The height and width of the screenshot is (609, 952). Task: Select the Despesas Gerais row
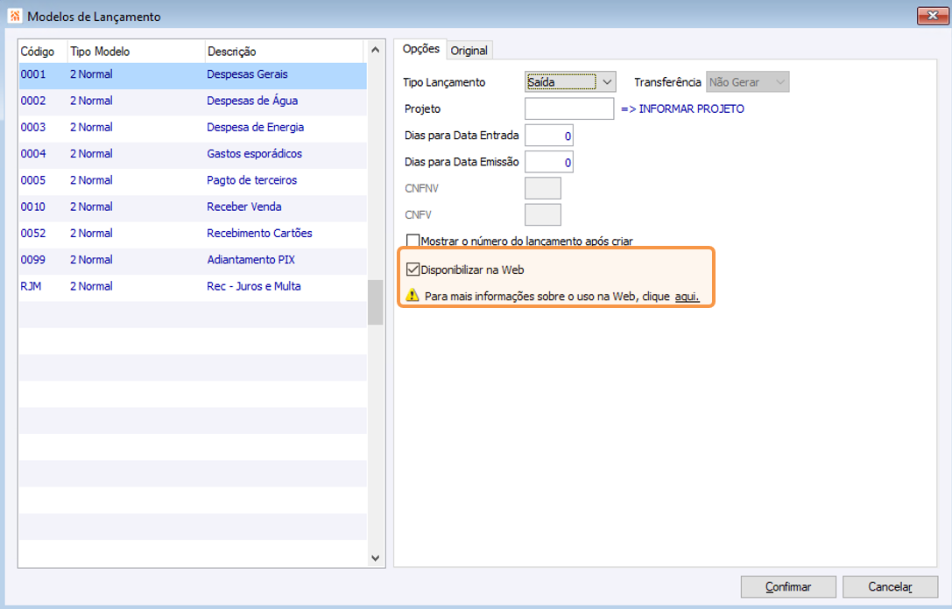point(193,74)
